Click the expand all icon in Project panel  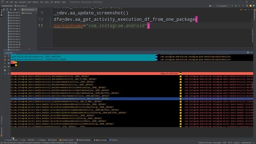coord(7,10)
